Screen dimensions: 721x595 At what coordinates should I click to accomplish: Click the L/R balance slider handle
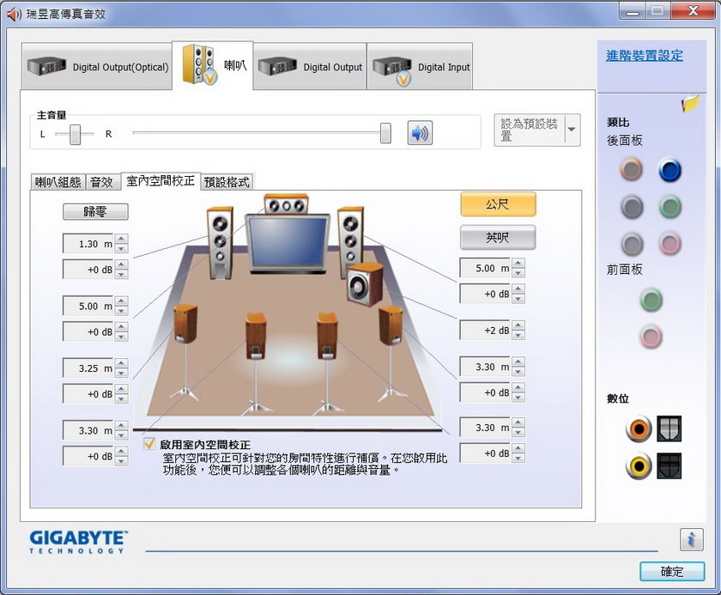(x=75, y=134)
